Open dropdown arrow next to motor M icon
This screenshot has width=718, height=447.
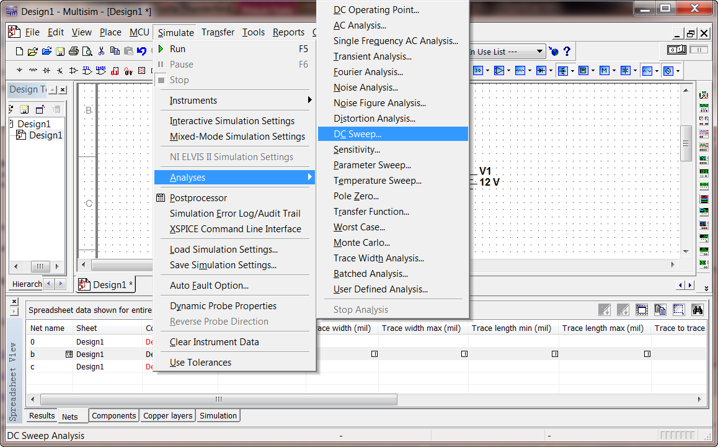click(614, 71)
